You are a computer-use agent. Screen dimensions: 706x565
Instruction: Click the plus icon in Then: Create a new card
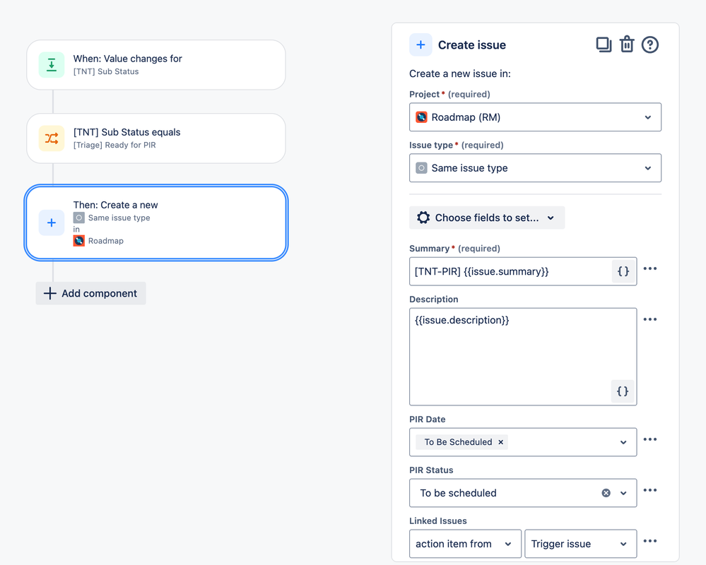click(x=52, y=222)
